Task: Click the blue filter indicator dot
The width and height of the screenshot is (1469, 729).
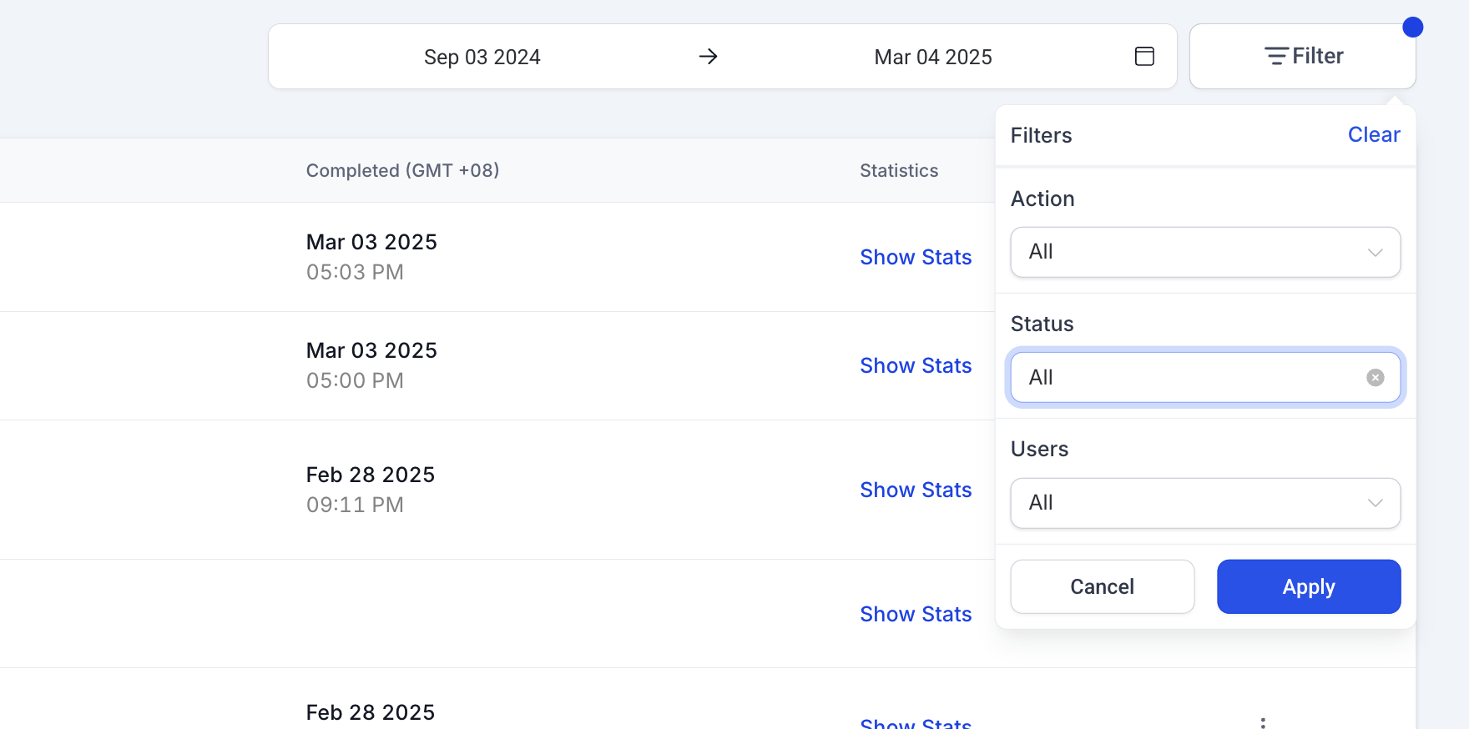Action: click(x=1412, y=28)
